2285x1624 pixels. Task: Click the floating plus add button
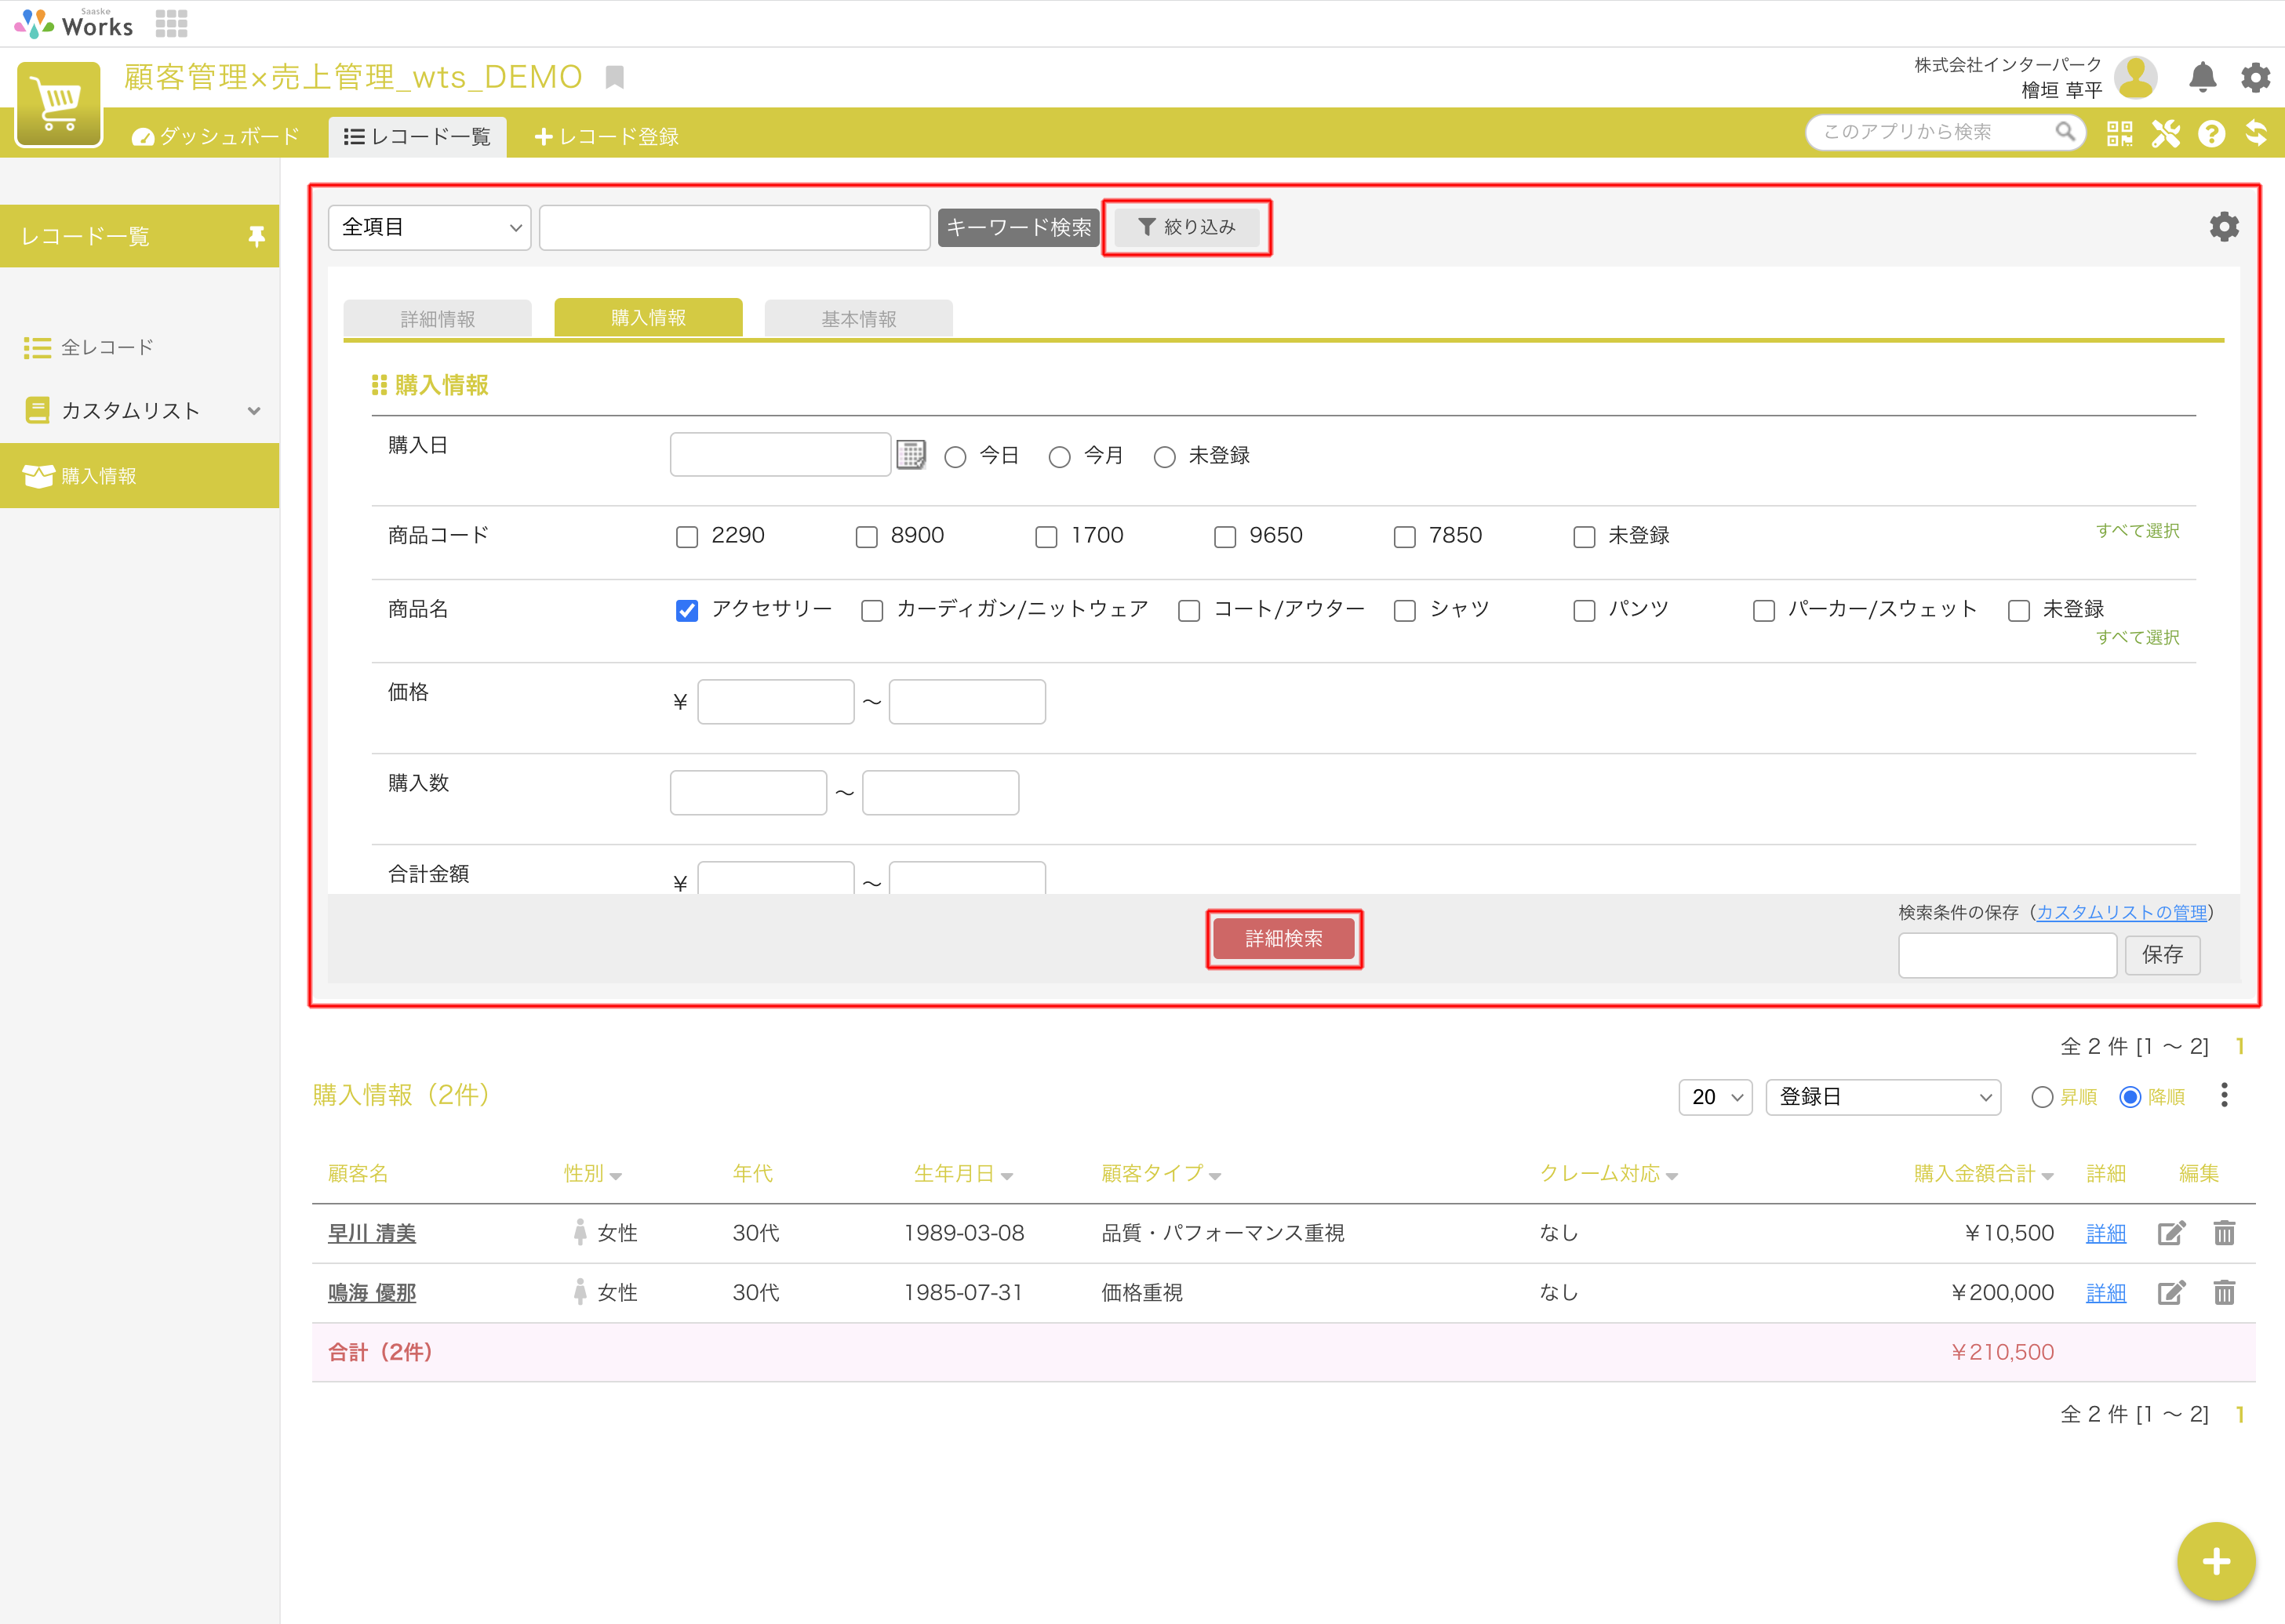(2215, 1561)
